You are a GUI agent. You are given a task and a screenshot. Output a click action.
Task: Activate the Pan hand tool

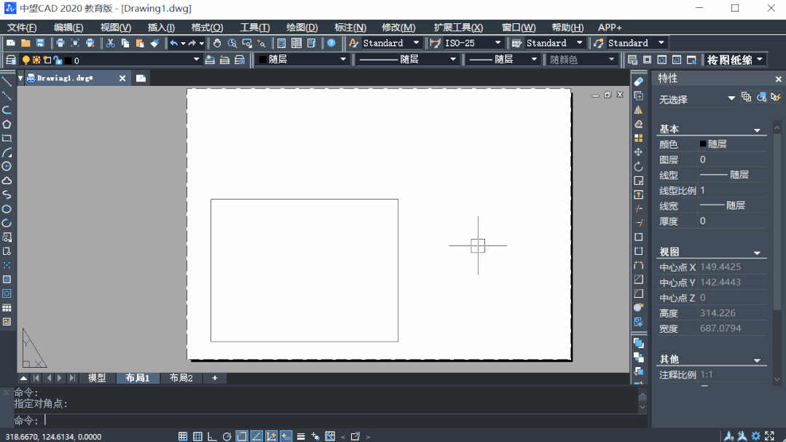217,43
